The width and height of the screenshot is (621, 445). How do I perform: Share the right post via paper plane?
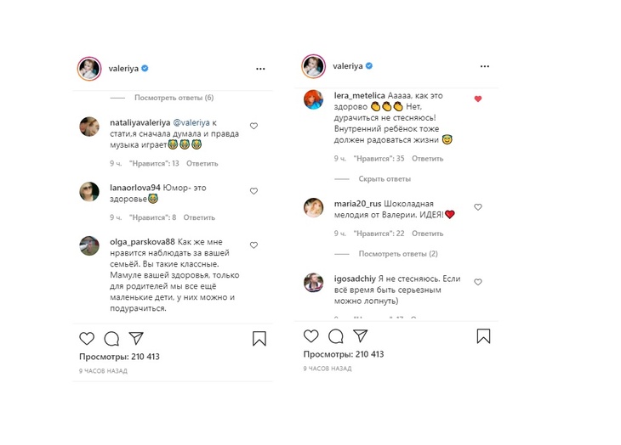[361, 336]
